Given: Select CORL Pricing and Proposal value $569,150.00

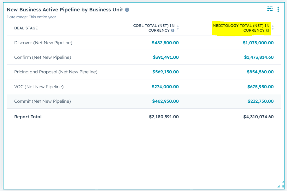Looking at the screenshot, I should pyautogui.click(x=165, y=72).
